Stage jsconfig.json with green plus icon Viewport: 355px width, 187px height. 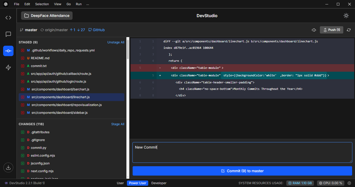pos(22,163)
